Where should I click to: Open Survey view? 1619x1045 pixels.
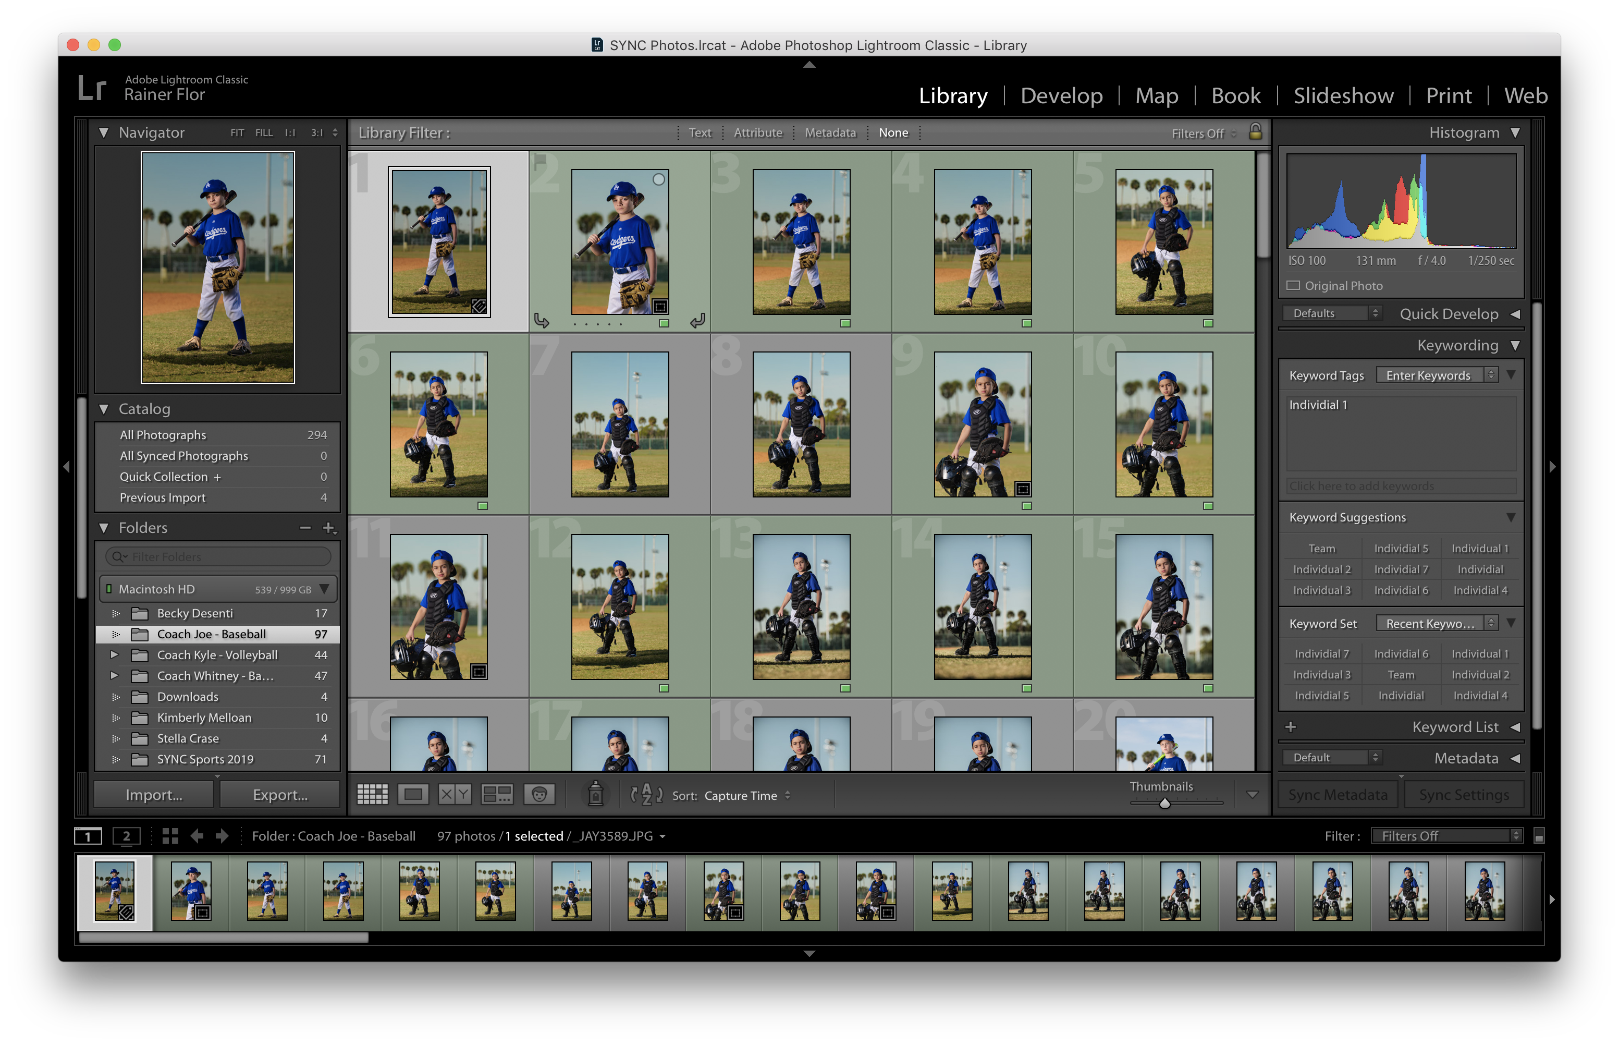point(496,794)
